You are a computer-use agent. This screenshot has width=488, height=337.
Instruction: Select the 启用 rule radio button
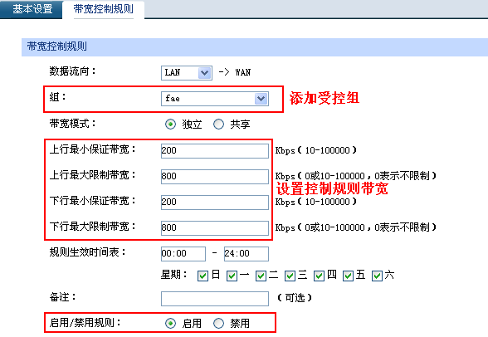170,324
